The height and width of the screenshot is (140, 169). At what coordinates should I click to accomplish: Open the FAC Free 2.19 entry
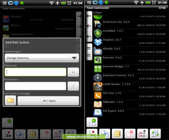130,96
